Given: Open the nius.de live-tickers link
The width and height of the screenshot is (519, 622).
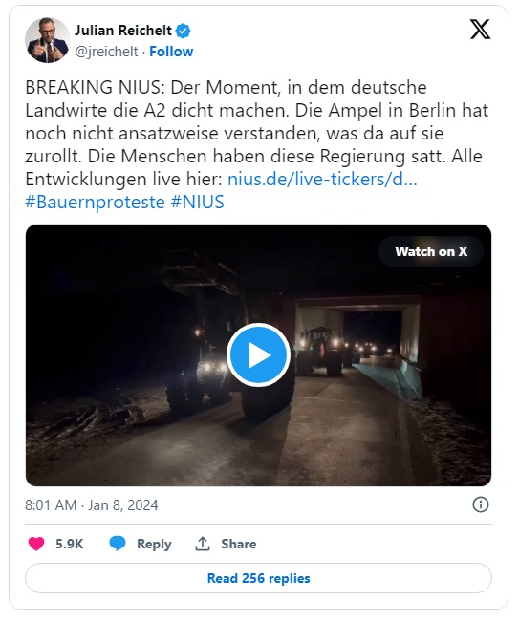Looking at the screenshot, I should click(x=322, y=180).
